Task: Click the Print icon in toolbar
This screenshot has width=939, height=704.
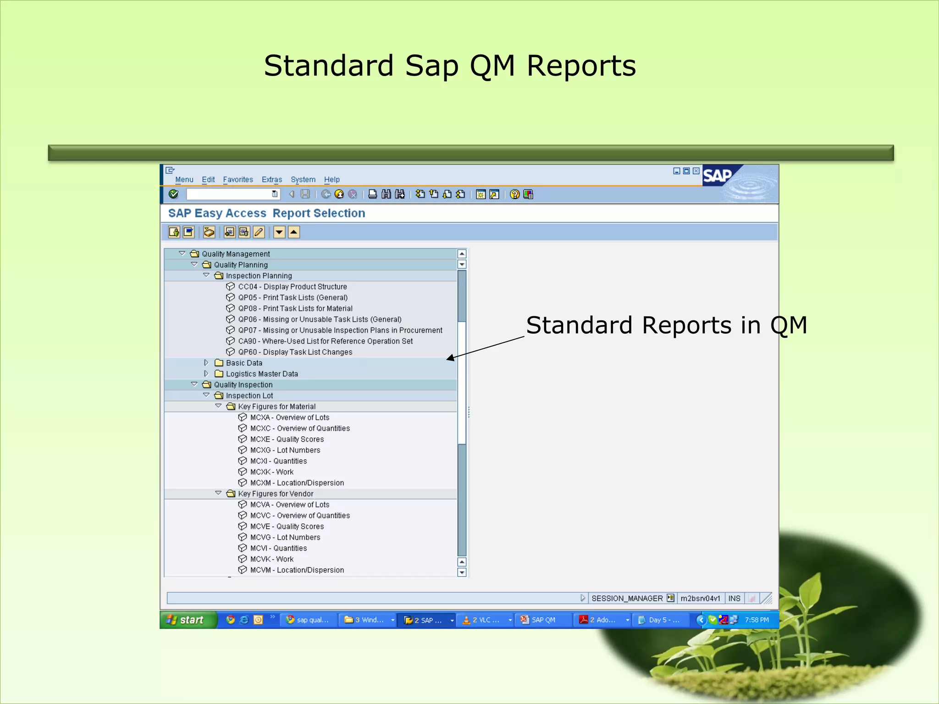Action: (x=373, y=194)
